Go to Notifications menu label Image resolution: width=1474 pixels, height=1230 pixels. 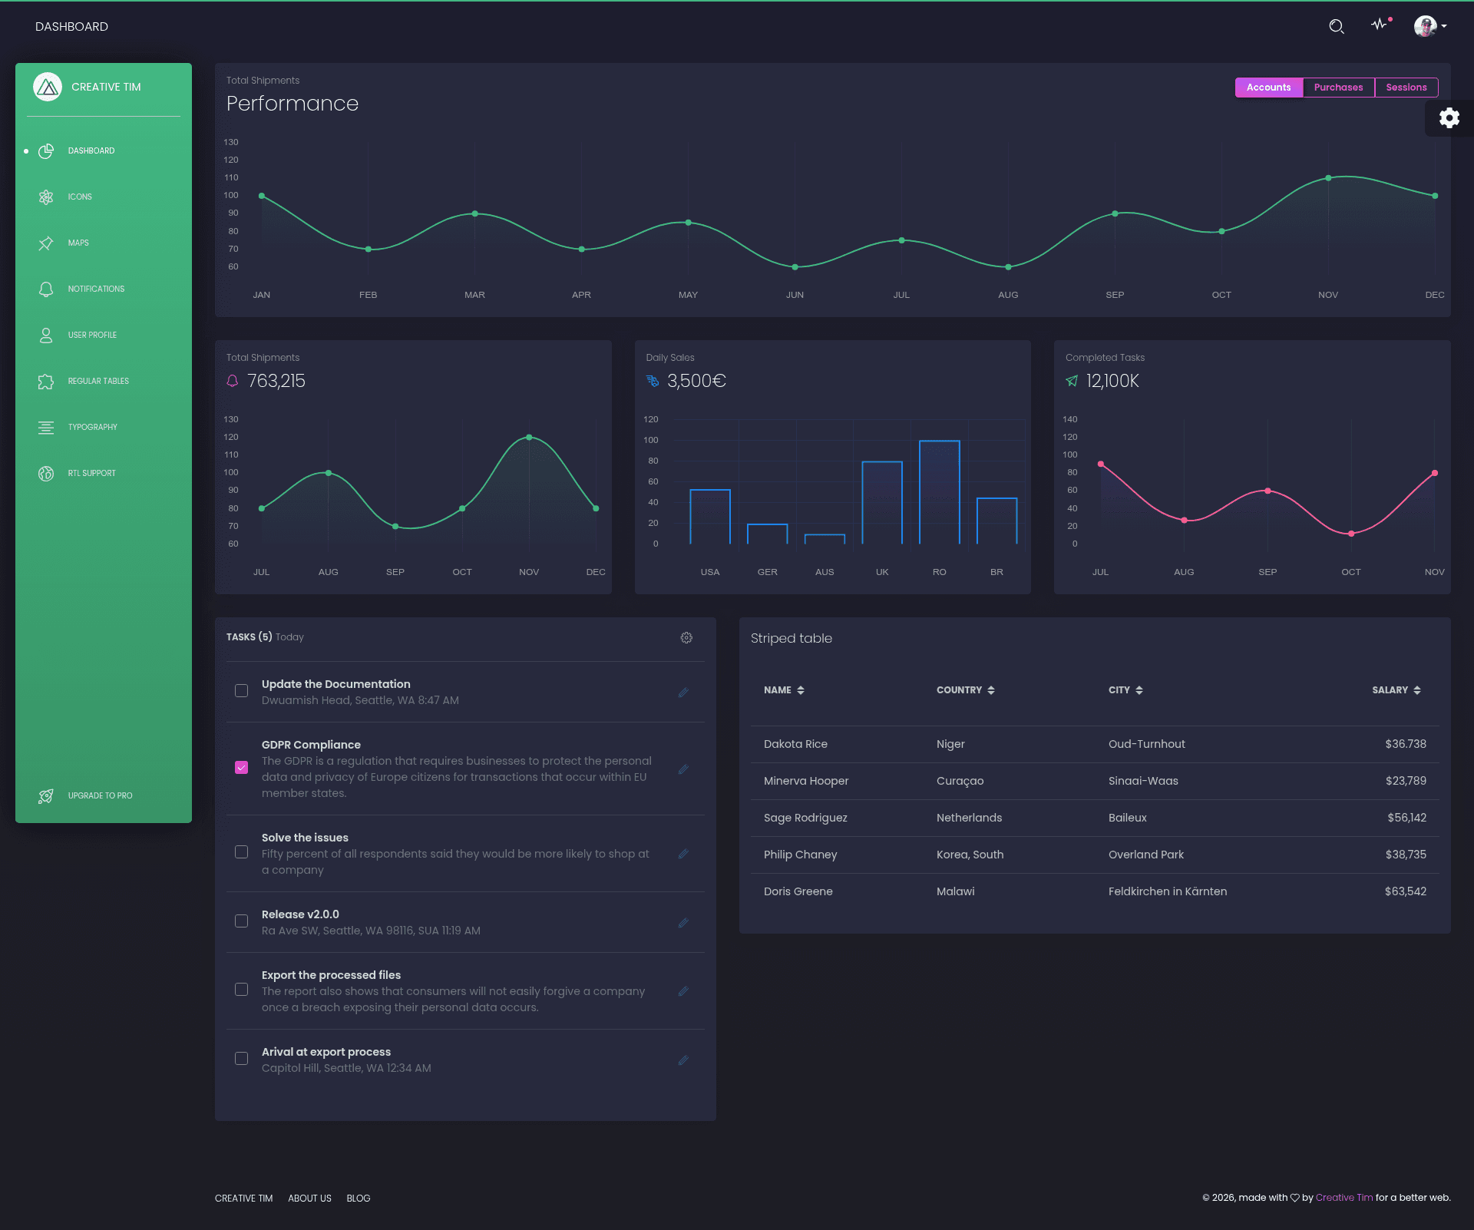click(96, 289)
